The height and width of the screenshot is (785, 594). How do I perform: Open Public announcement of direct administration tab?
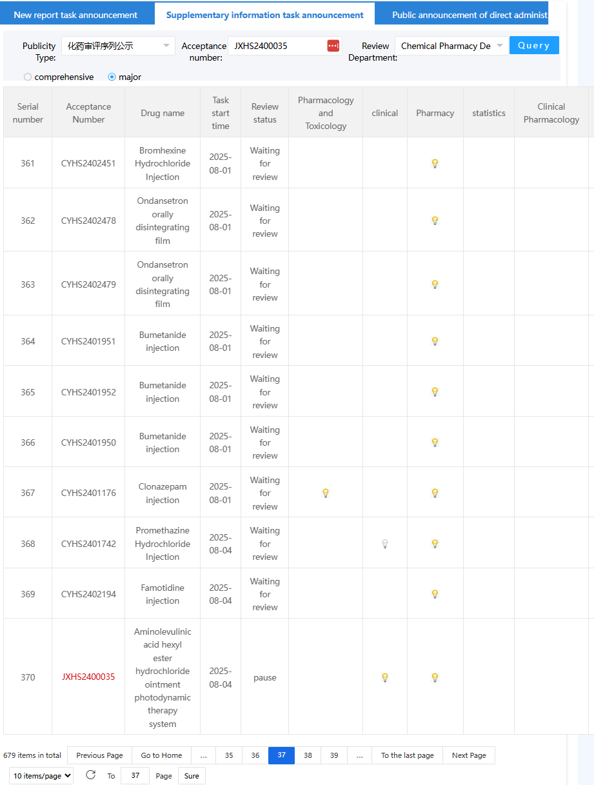[470, 15]
